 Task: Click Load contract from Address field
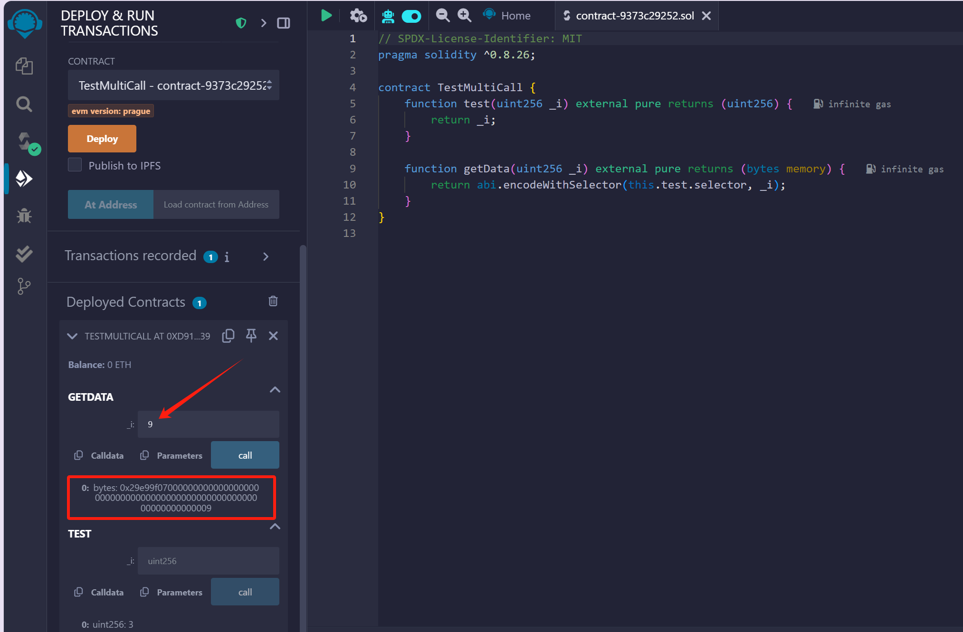click(x=216, y=205)
